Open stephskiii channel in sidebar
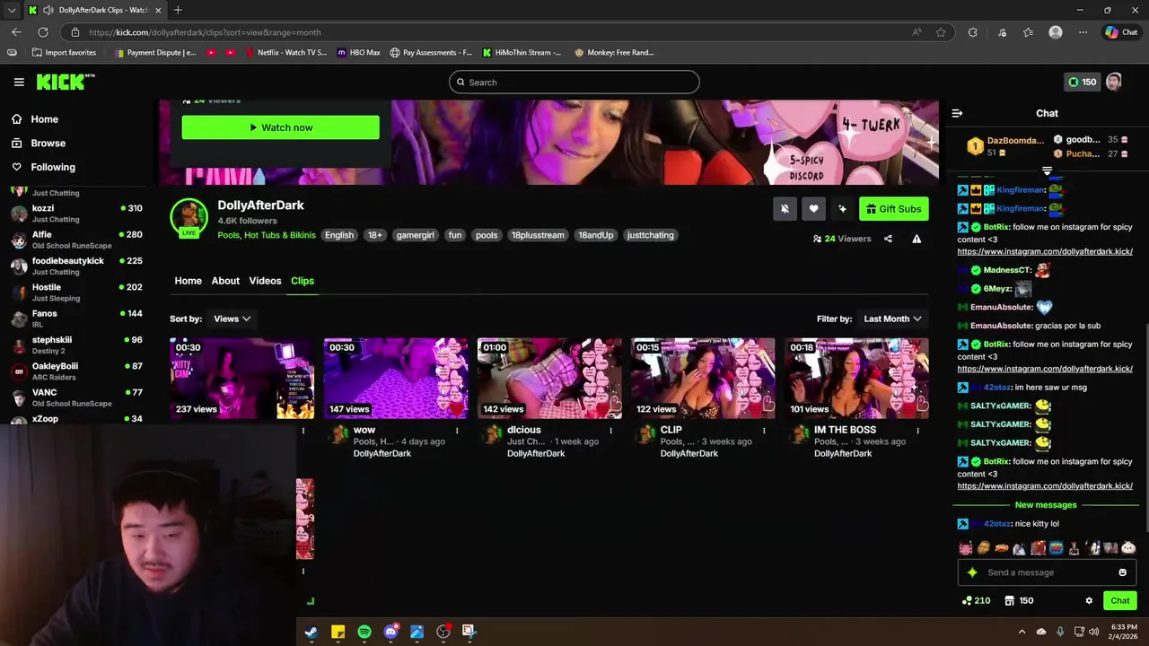This screenshot has width=1149, height=646. [76, 345]
